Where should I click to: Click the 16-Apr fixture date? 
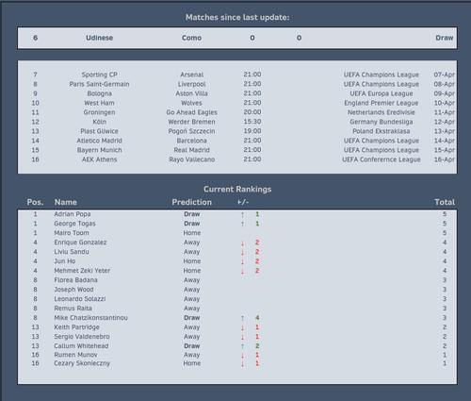pos(445,159)
